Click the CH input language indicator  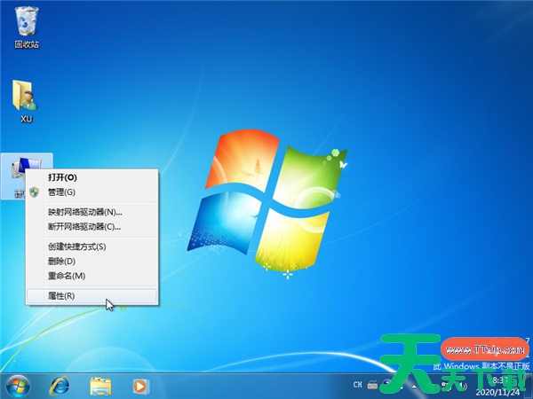(x=357, y=385)
